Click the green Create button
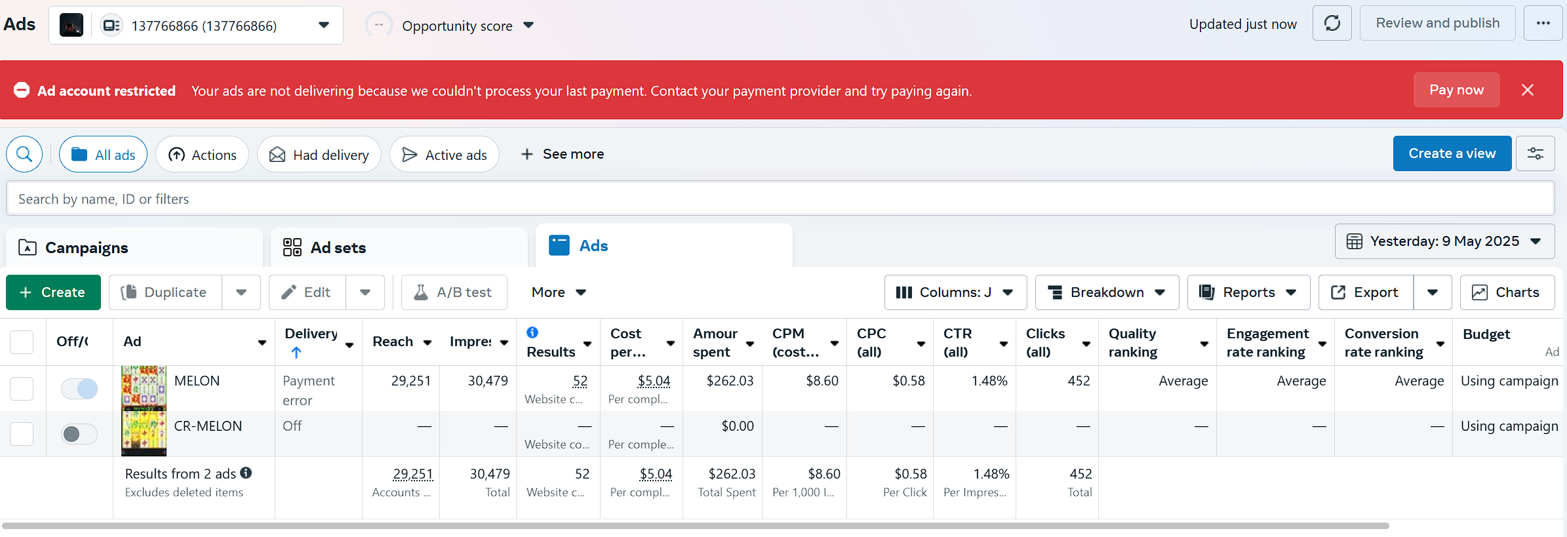The width and height of the screenshot is (1567, 537). 53,292
